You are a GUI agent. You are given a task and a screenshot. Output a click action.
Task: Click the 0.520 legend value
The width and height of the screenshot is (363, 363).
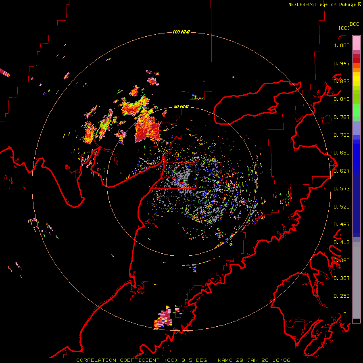(342, 207)
